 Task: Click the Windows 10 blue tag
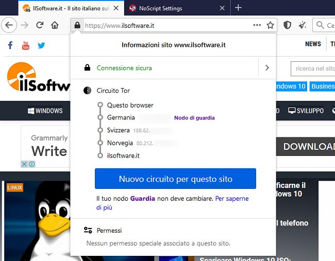point(291,86)
